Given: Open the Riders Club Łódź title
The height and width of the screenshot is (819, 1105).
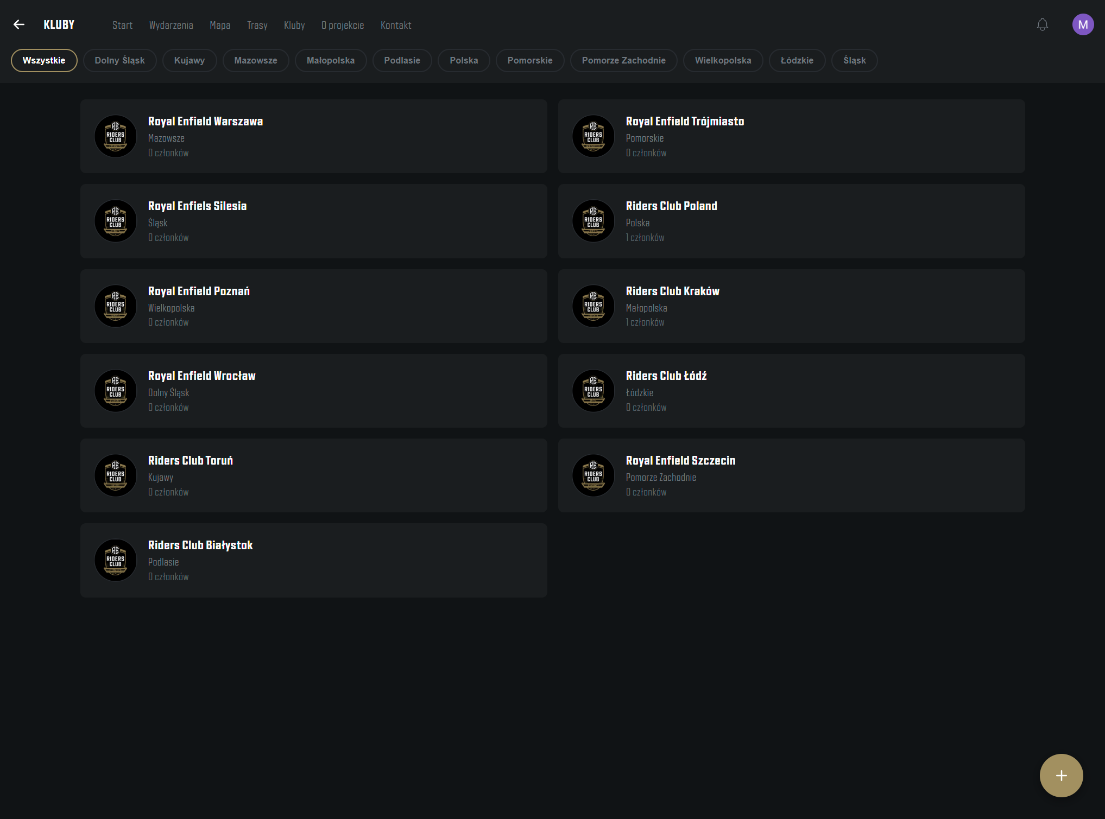Looking at the screenshot, I should tap(666, 376).
